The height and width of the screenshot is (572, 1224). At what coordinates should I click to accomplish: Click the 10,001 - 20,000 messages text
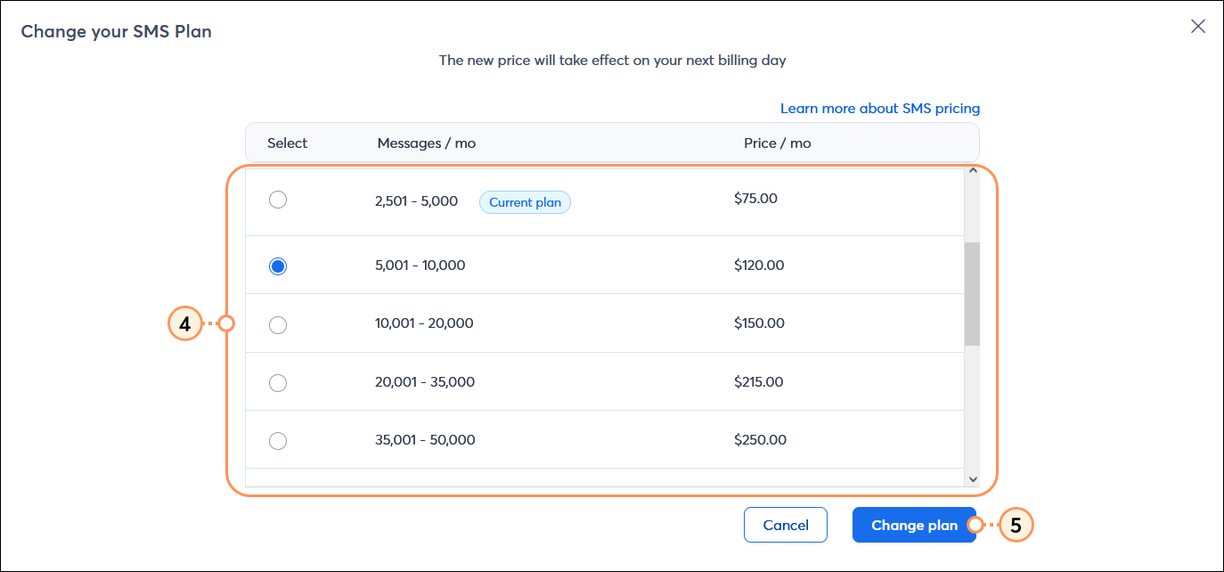pos(424,323)
